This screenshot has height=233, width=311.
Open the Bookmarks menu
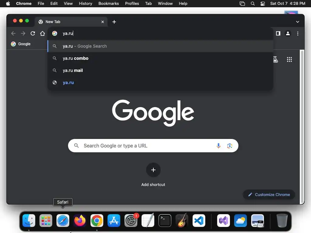(108, 4)
